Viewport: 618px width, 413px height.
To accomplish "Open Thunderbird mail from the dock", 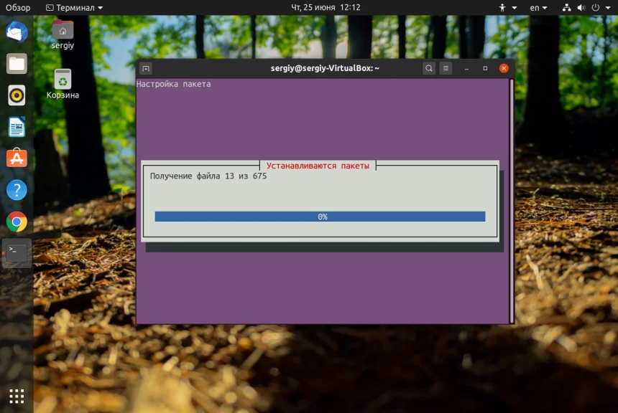I will [x=17, y=32].
